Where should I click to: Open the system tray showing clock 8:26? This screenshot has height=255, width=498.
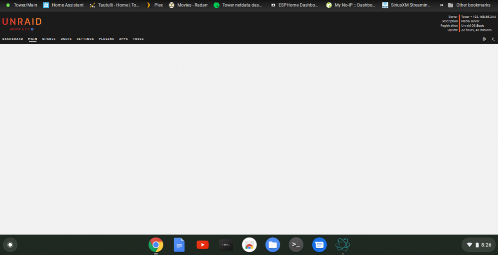coord(478,245)
